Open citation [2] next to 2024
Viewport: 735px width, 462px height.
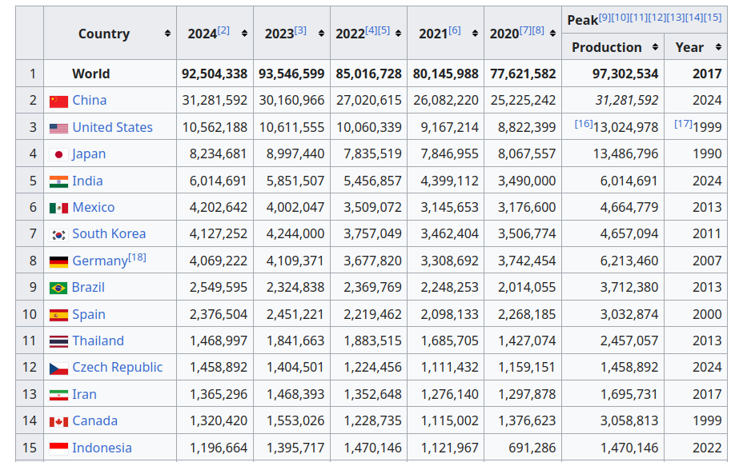(x=223, y=30)
